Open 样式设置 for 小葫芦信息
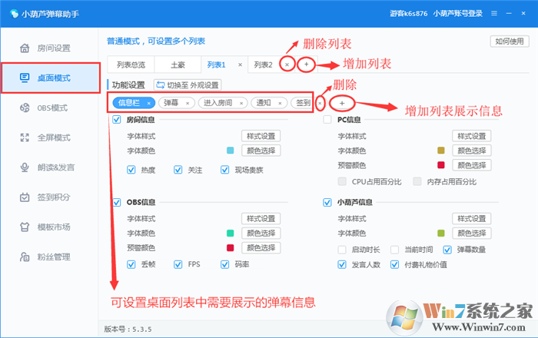The height and width of the screenshot is (338, 538). tap(471, 218)
